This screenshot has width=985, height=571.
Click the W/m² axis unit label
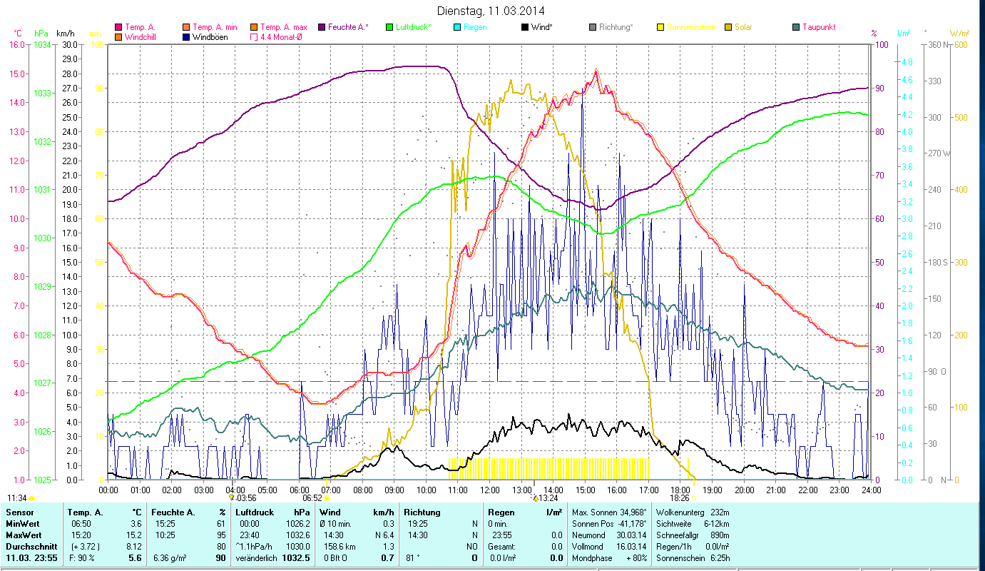[959, 34]
